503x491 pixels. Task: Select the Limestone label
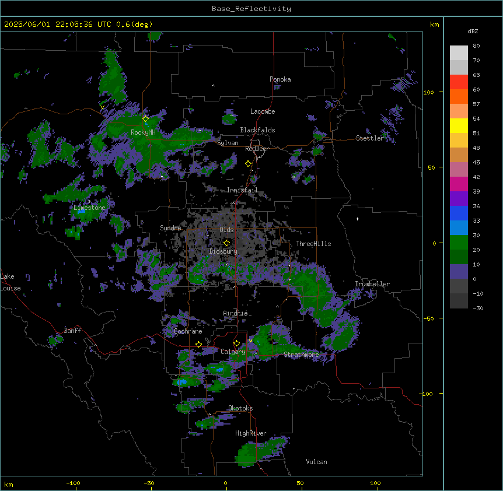(89, 208)
